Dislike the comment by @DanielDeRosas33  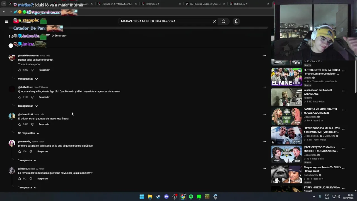(32, 70)
